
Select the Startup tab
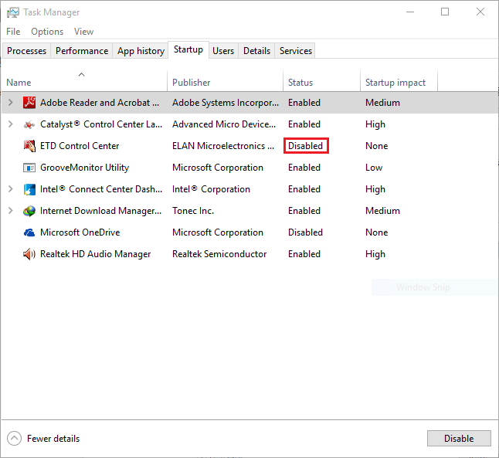click(188, 49)
